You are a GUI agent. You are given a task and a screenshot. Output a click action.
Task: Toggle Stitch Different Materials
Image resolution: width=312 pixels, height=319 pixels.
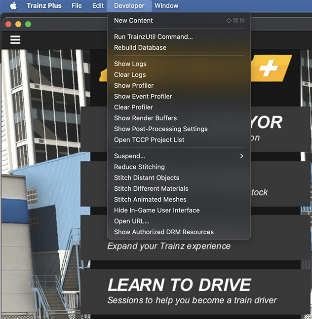[179, 189]
